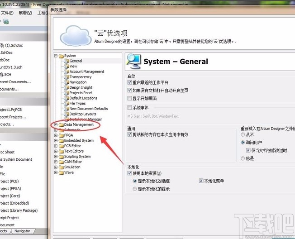Click the Text Editors folder icon
This screenshot has height=239, width=295.
pos(61,151)
